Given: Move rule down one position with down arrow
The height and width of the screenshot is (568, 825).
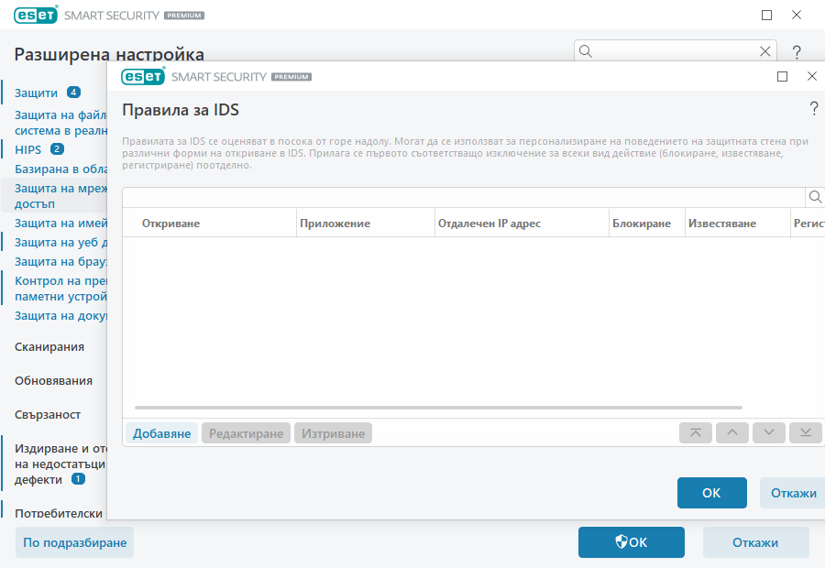Looking at the screenshot, I should [769, 432].
